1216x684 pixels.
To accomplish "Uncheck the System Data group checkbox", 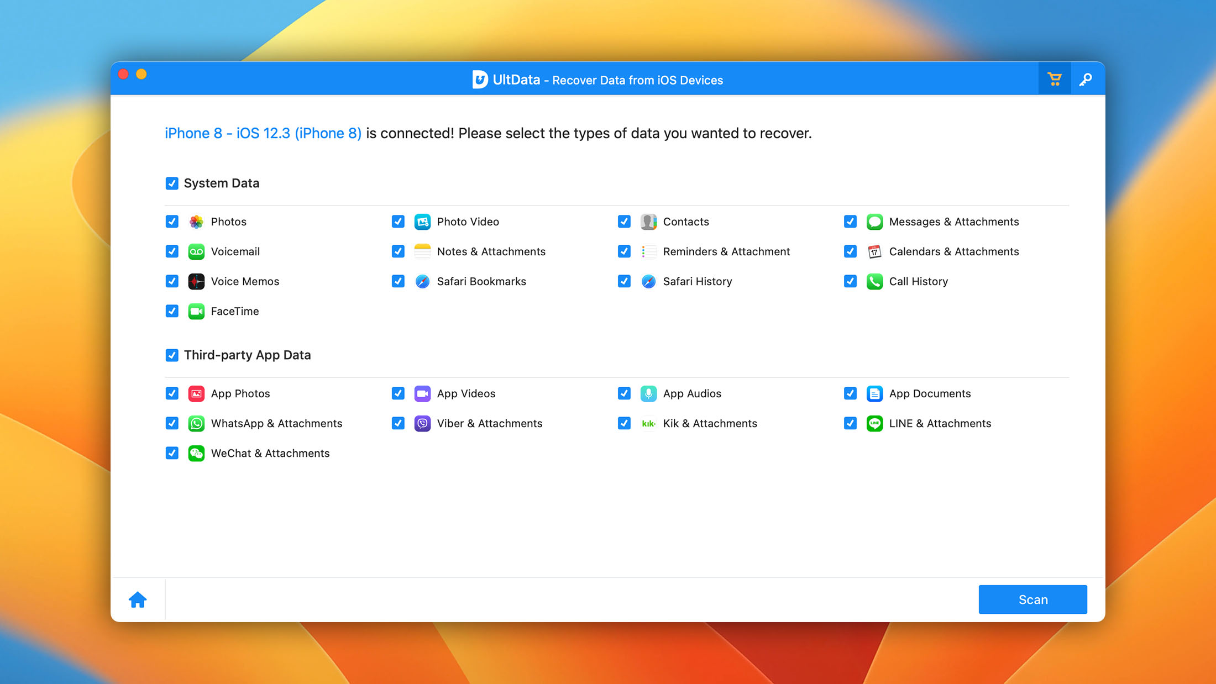I will (172, 183).
